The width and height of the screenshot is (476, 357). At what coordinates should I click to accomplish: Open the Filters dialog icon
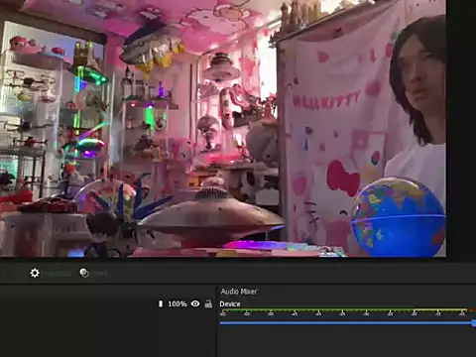(x=84, y=273)
